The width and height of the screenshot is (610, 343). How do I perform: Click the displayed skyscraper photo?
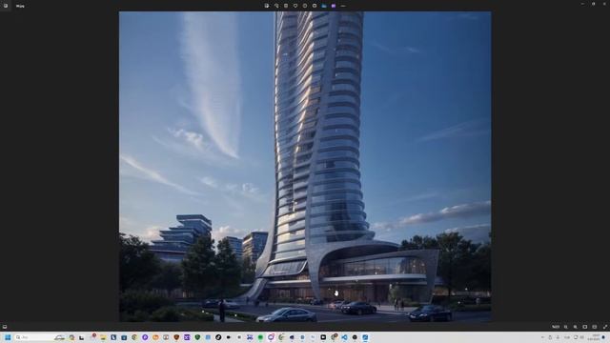pyautogui.click(x=305, y=167)
